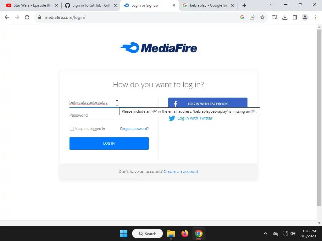The image size is (322, 241).
Task: Open Create an account link
Action: [x=181, y=172]
